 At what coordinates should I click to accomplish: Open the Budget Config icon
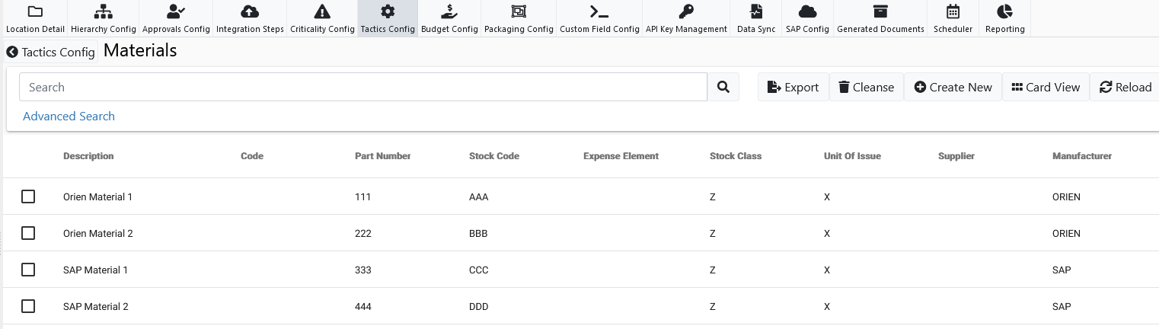(x=449, y=12)
